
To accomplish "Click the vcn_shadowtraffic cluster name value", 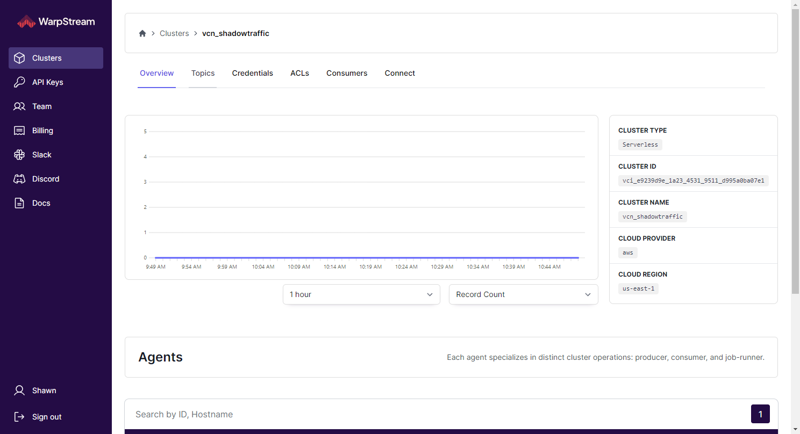I will (x=653, y=216).
